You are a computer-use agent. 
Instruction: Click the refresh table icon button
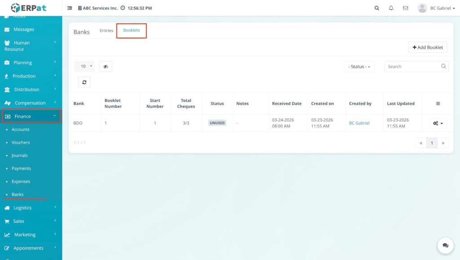point(84,82)
